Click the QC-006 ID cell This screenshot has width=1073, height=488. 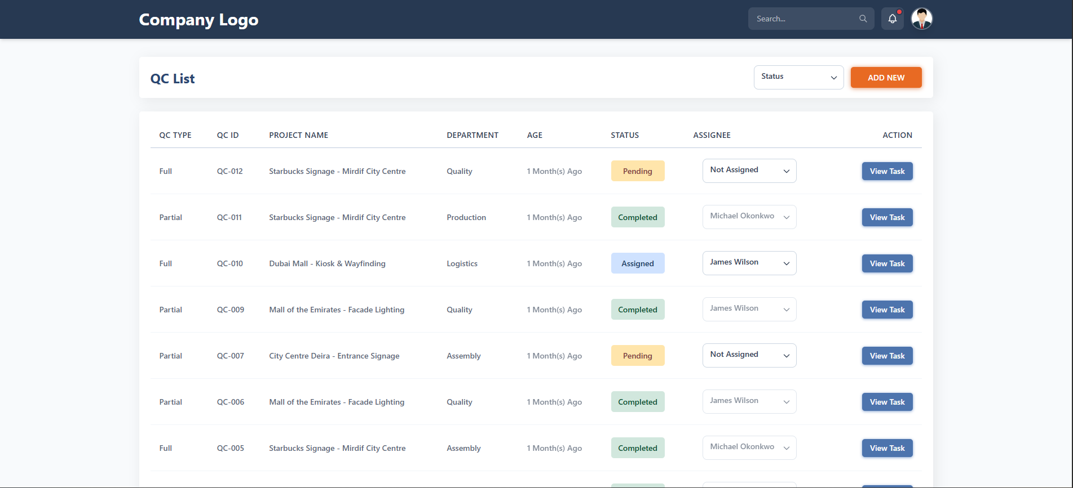[x=231, y=402]
